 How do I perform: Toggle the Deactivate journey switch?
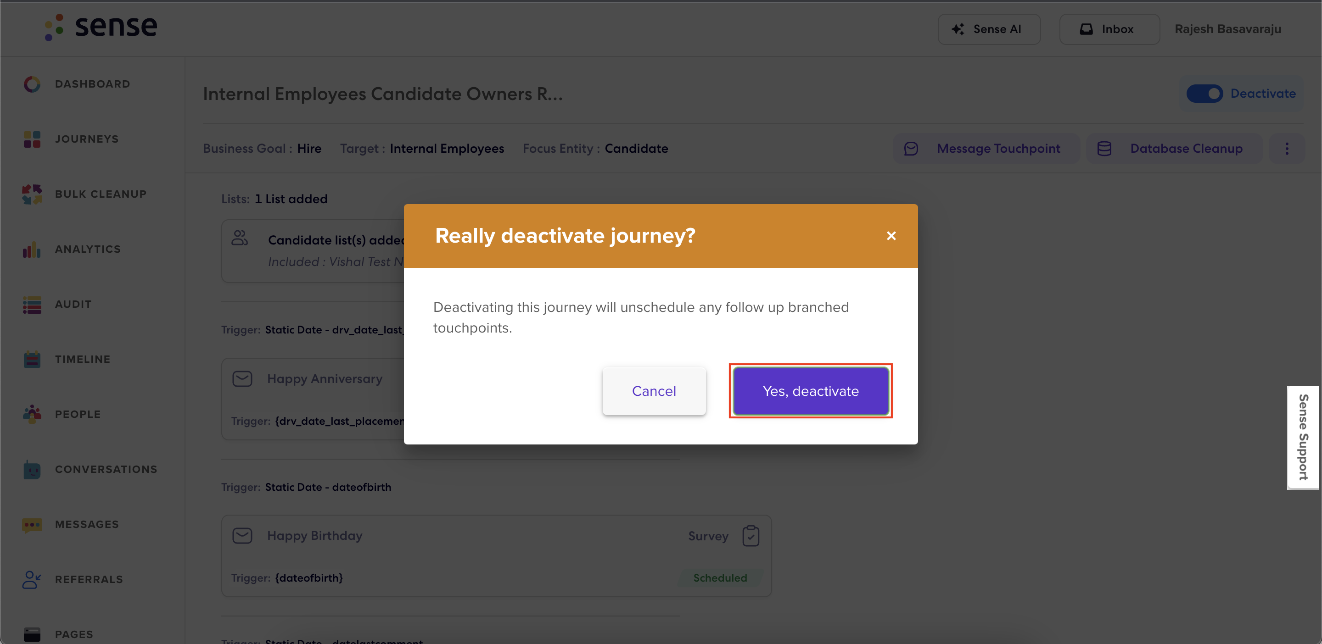tap(1204, 93)
